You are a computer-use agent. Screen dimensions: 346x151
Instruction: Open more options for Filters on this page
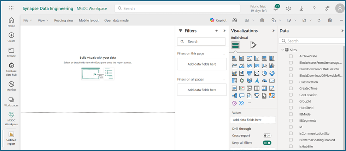pyautogui.click(x=224, y=54)
